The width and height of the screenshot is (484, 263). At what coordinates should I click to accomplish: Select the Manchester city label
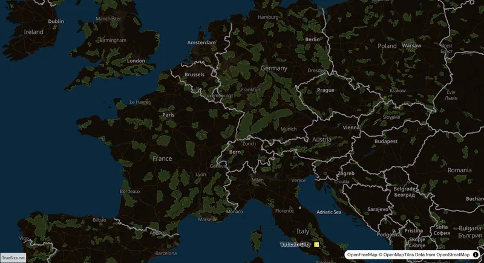coord(108,19)
